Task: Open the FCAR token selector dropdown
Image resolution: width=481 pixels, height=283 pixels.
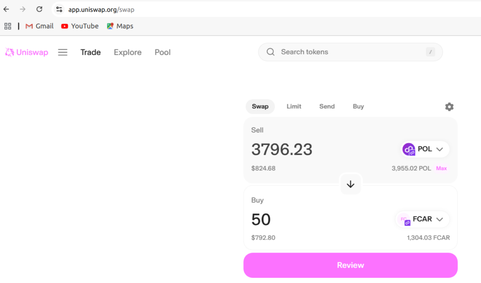Action: [422, 219]
